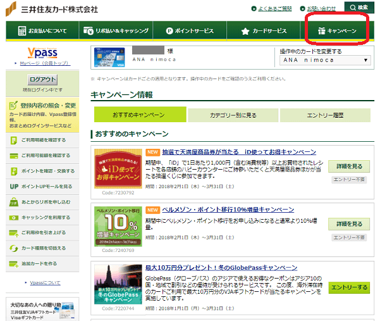Click the 冬のGlobePass campaign thumbnail

[x=118, y=284]
